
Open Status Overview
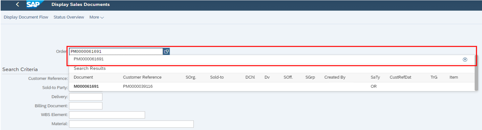pyautogui.click(x=69, y=17)
